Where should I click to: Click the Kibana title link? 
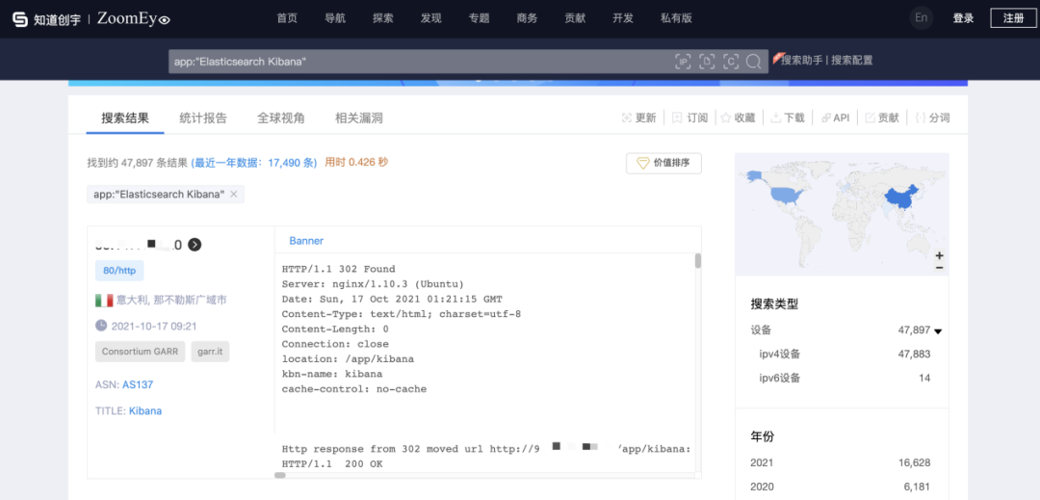click(x=145, y=411)
